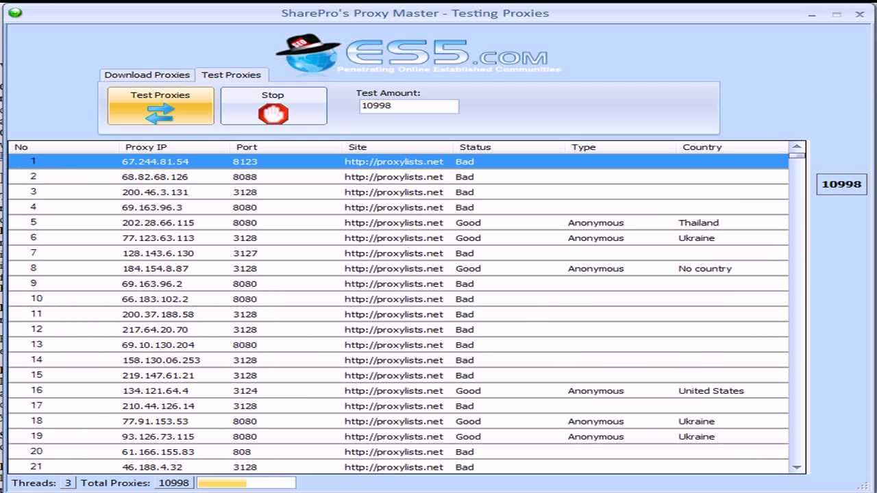Start testing with the Test Proxies button
The width and height of the screenshot is (877, 493).
click(x=161, y=105)
